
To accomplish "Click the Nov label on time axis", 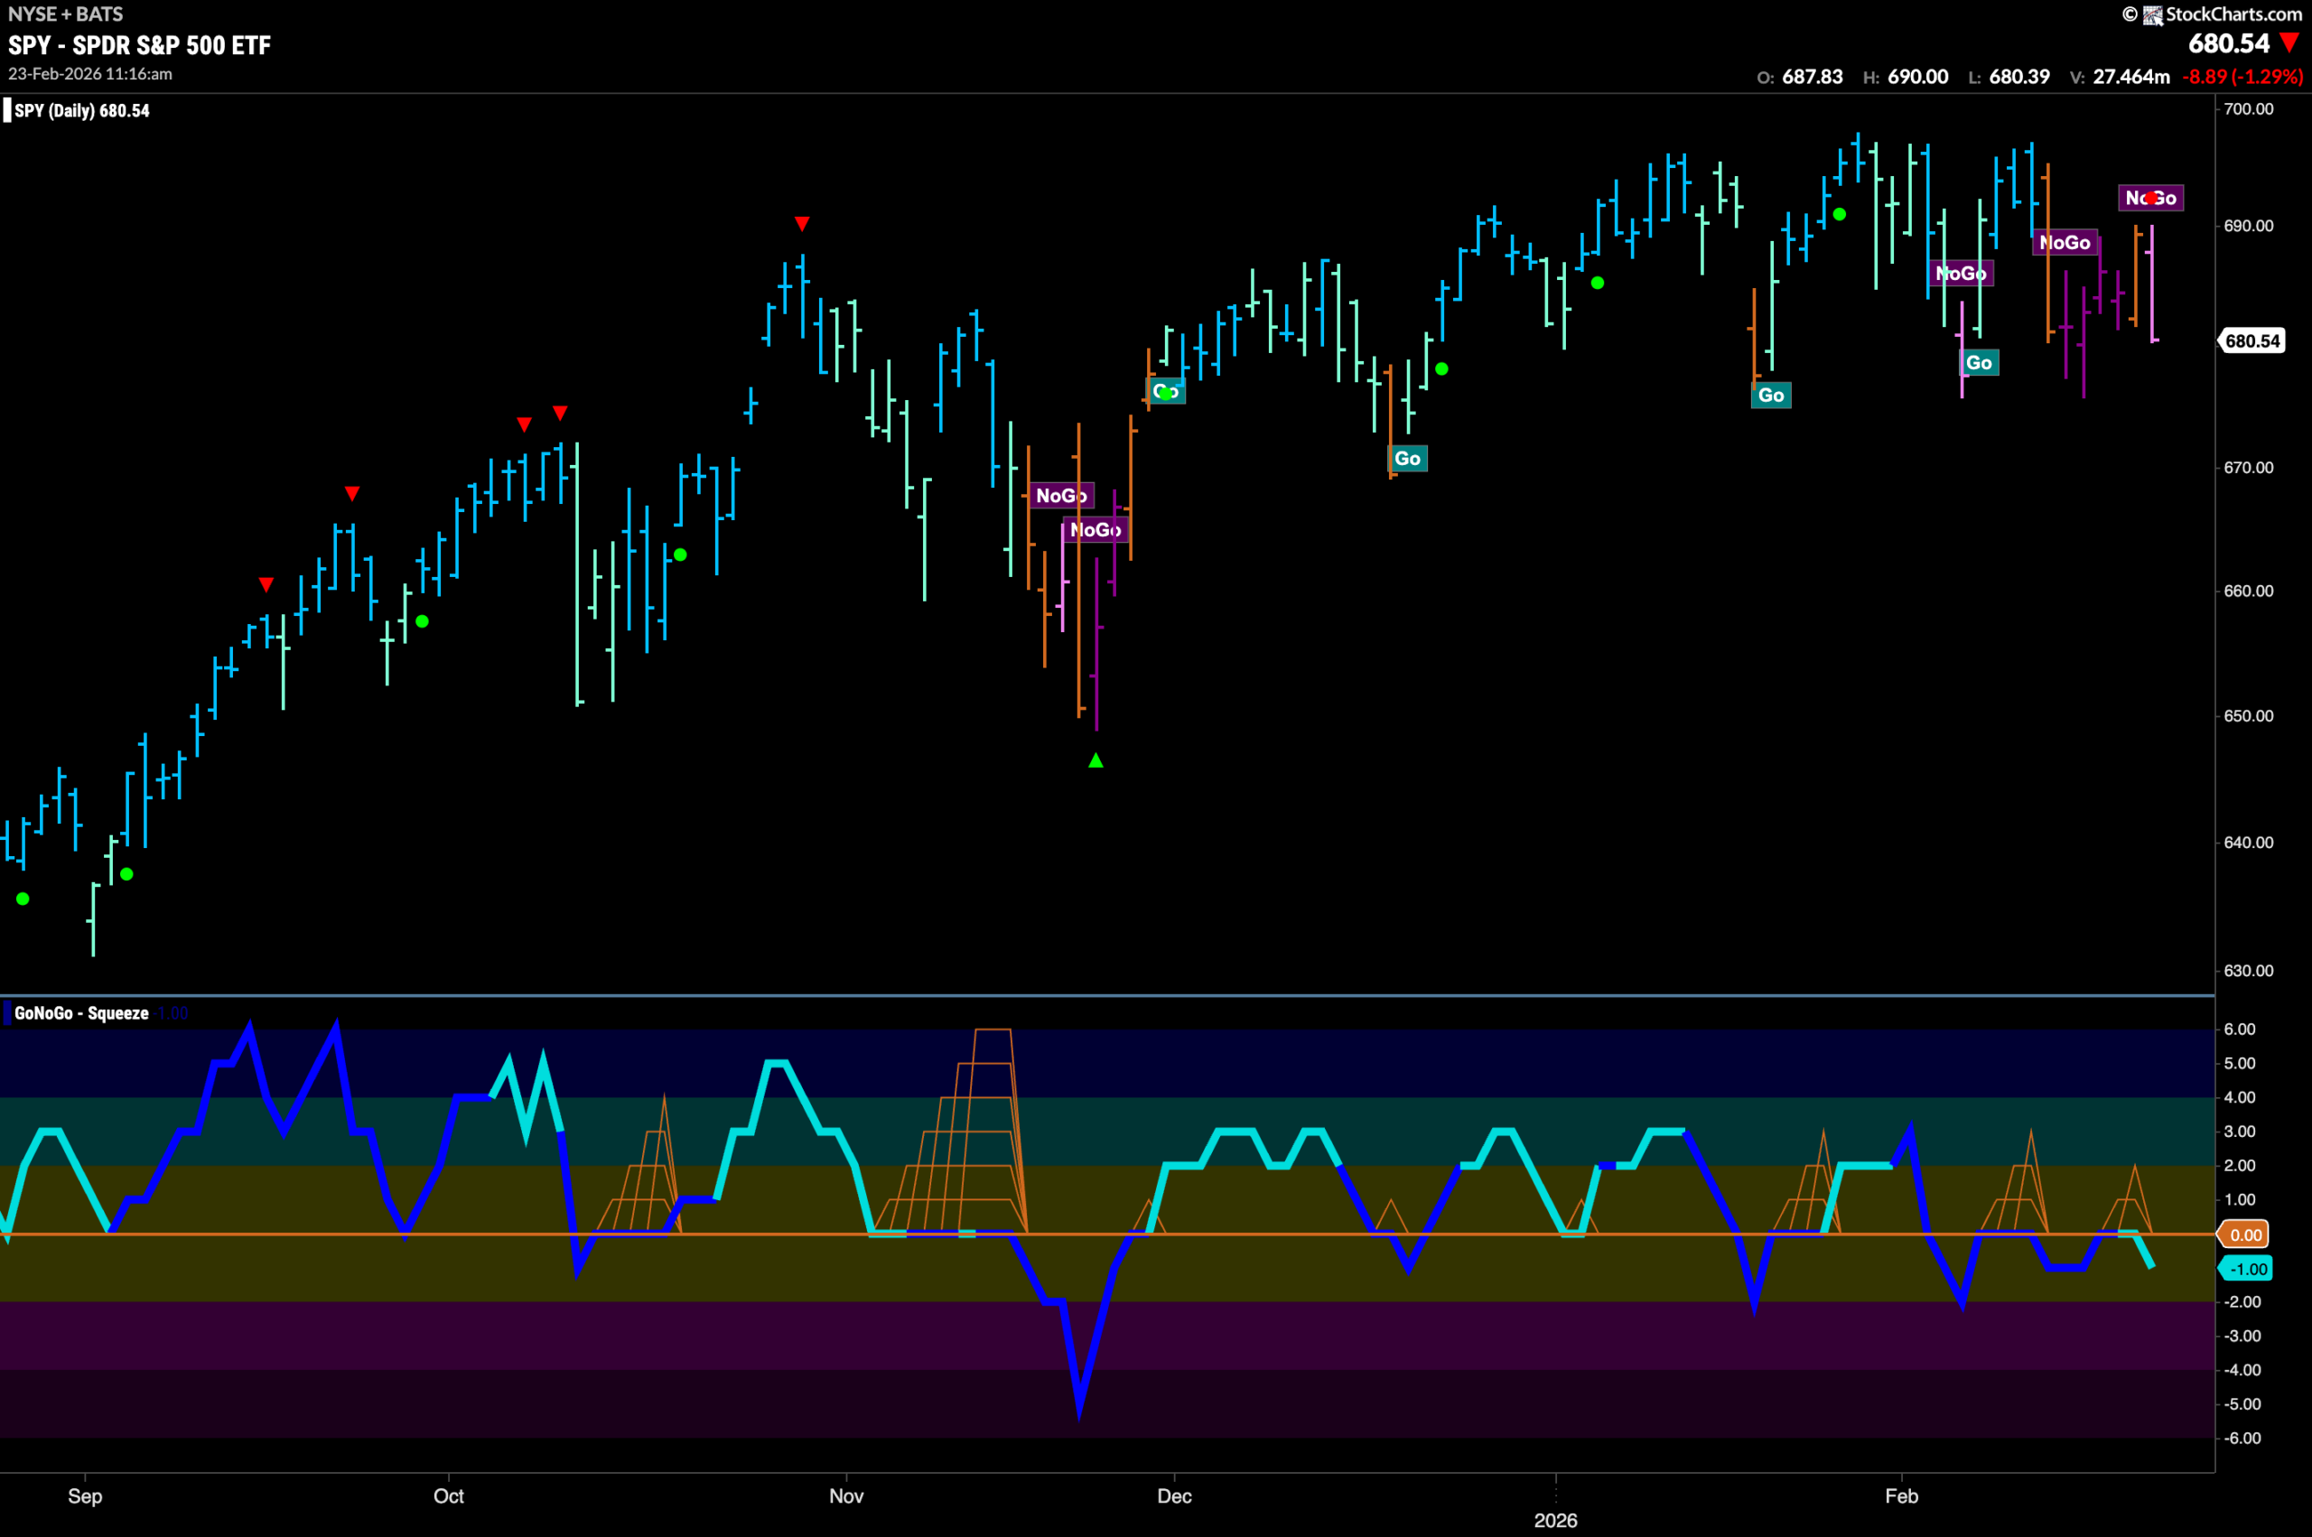I will coord(847,1495).
